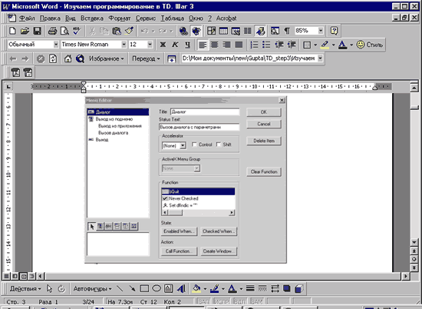The image size is (422, 309).
Task: Open the Автофигуры shapes menu
Action: [92, 289]
